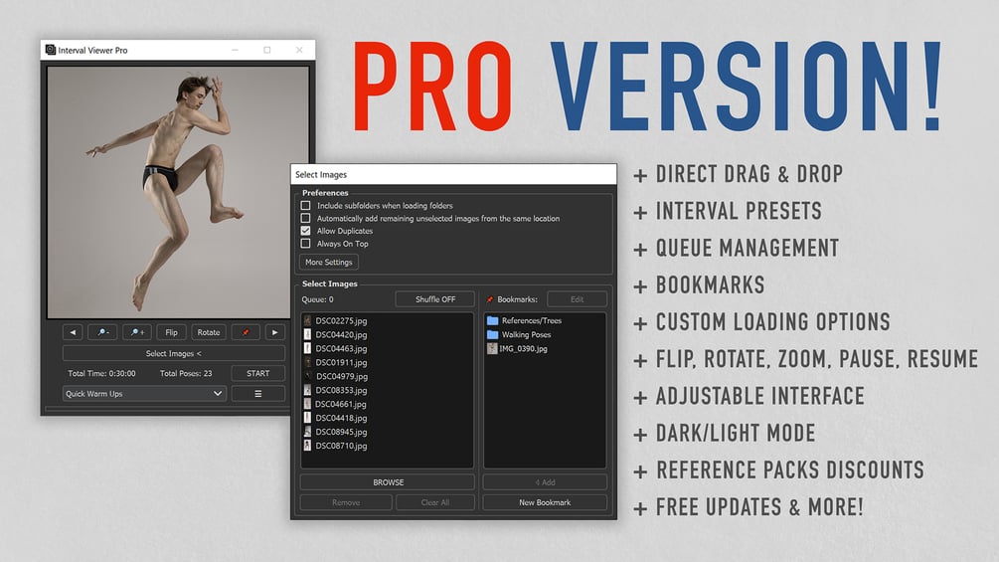Image resolution: width=999 pixels, height=562 pixels.
Task: Click the red pin bookmark button in the viewer
Action: pos(246,332)
